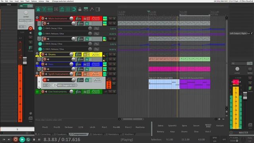
Task: Open MIDI input dropdown in left mixer strip
Action: (26, 21)
